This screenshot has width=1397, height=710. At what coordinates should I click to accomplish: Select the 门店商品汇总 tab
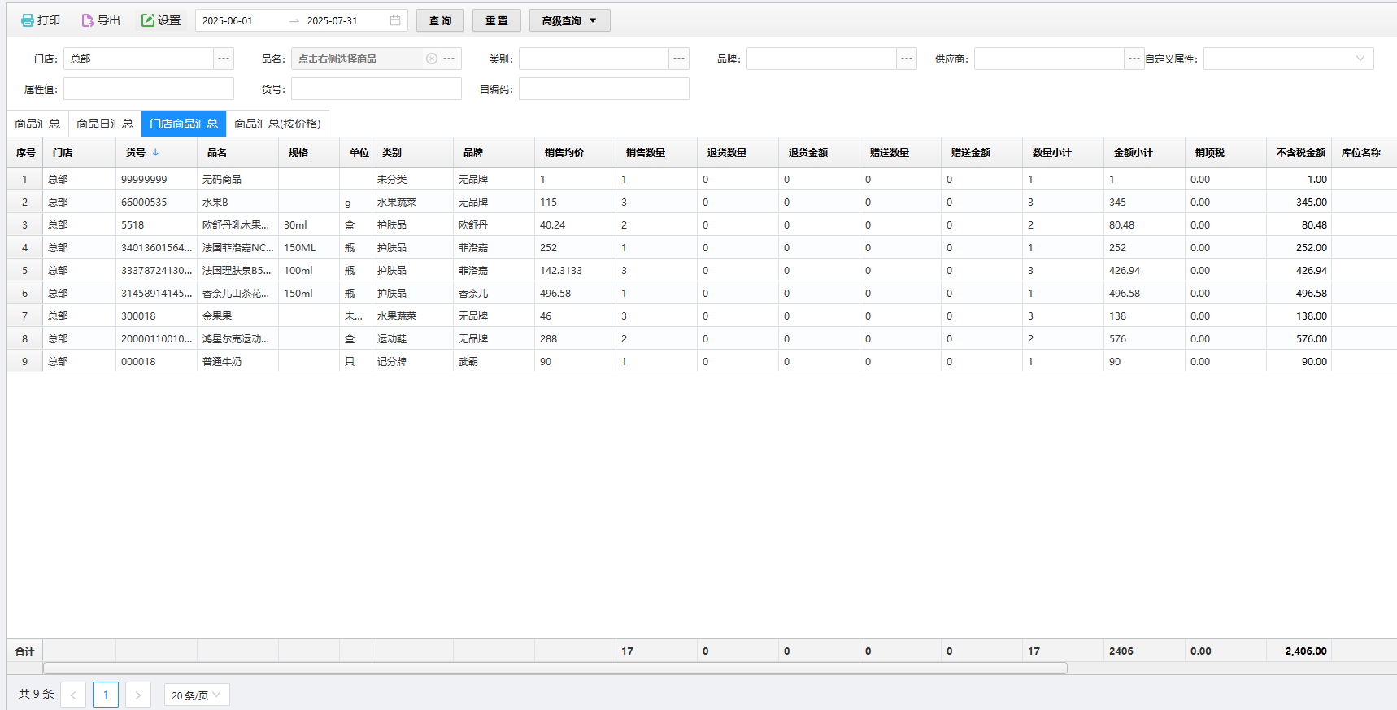click(x=184, y=124)
